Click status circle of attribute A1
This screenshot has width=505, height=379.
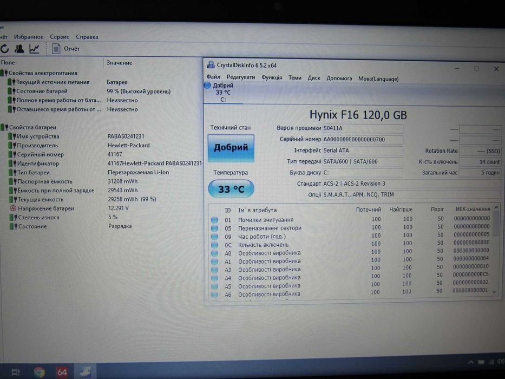click(214, 262)
